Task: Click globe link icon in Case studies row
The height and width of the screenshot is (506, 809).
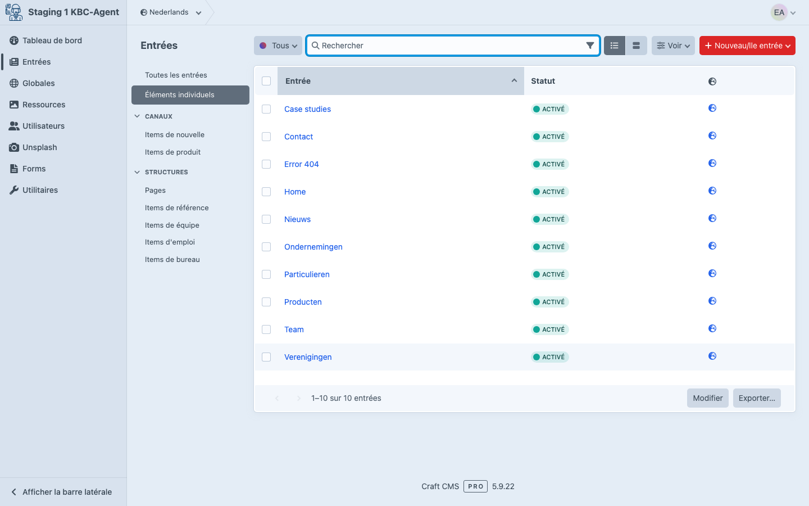Action: click(712, 108)
